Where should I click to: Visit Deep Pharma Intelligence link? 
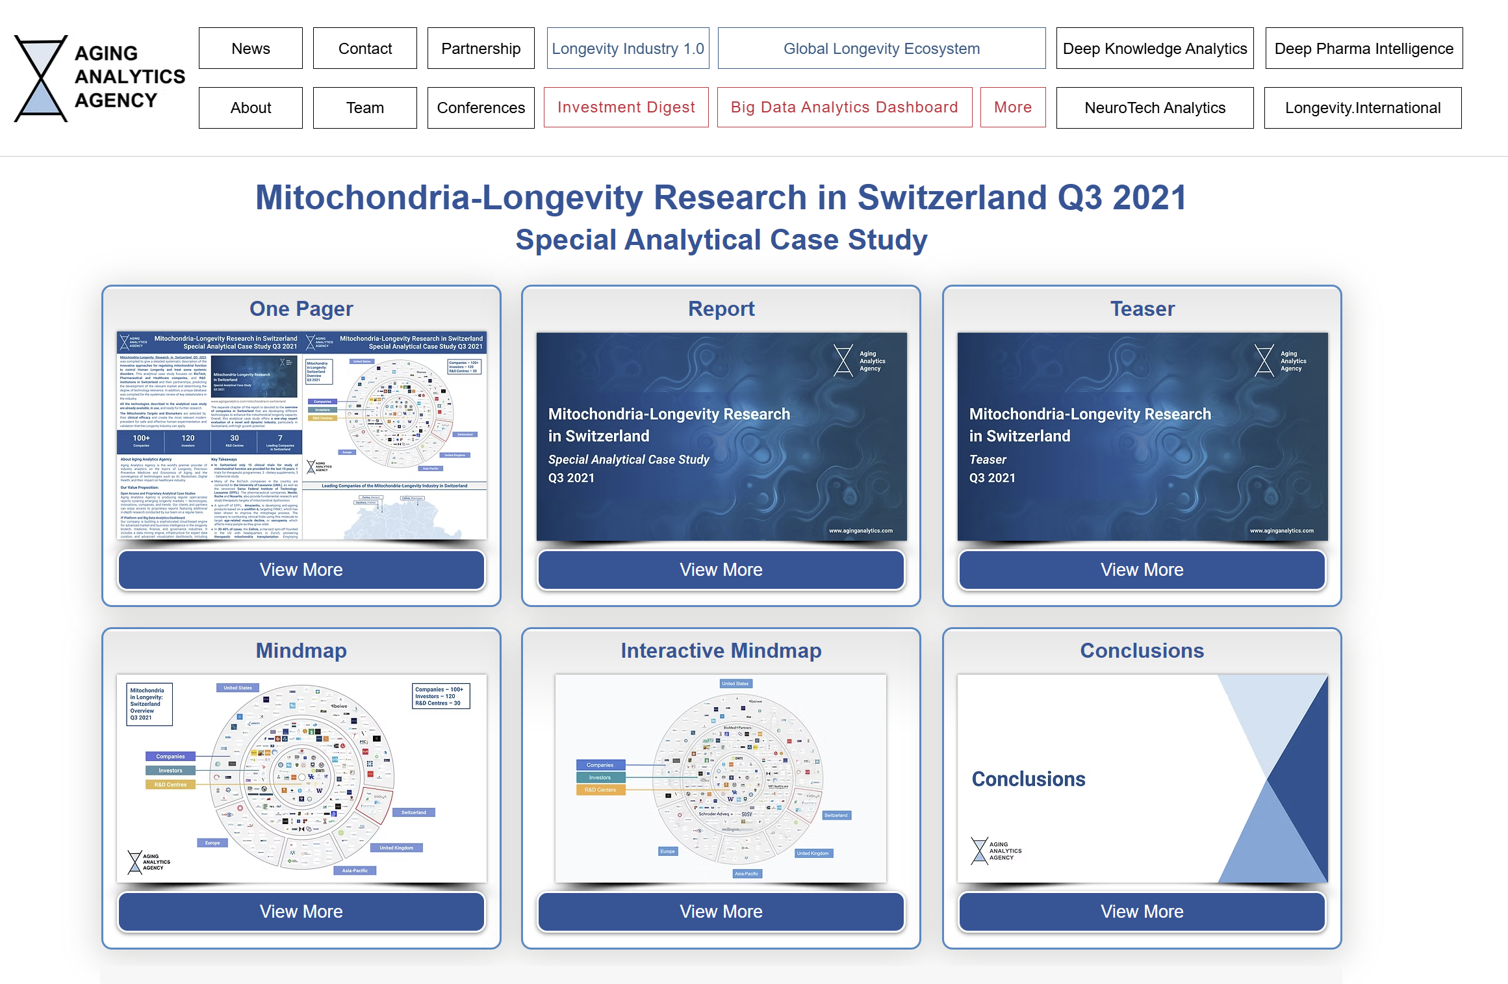coord(1363,49)
